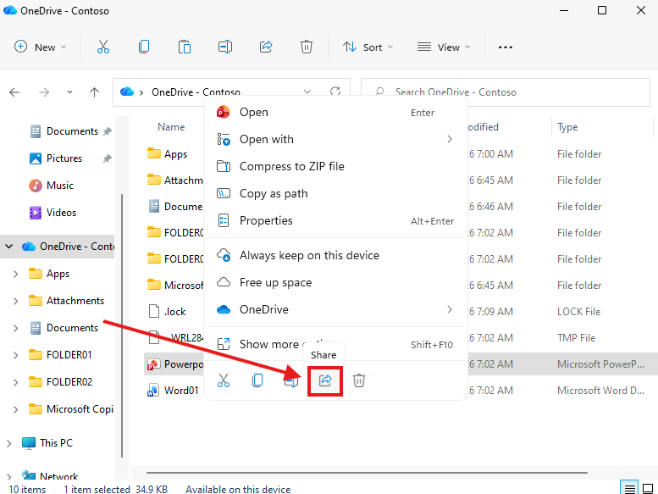Choose Free up space in the context menu
The height and width of the screenshot is (494, 658).
point(336,282)
